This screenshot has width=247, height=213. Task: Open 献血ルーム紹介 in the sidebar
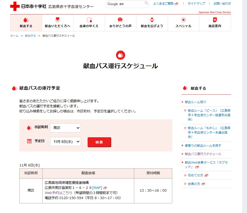(x=196, y=102)
